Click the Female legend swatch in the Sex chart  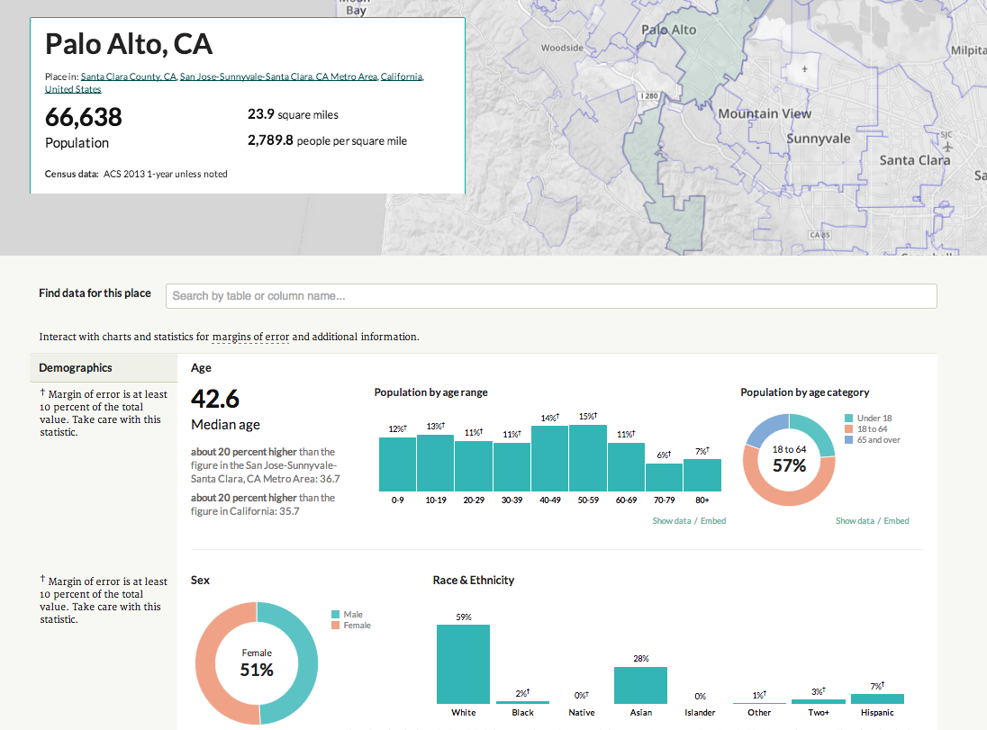coord(336,626)
